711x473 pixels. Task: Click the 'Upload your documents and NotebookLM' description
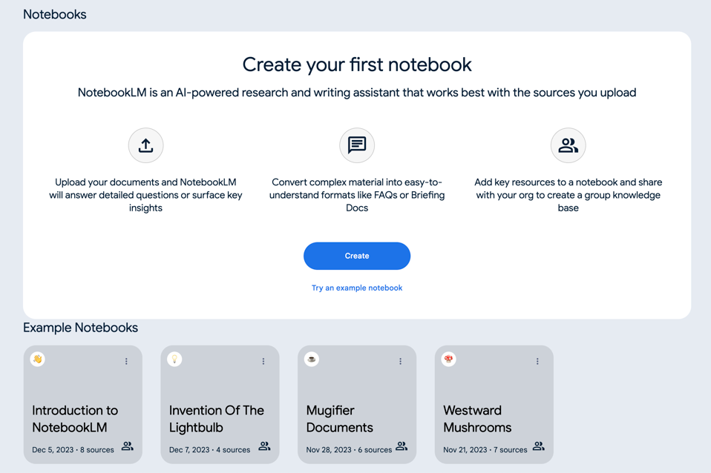click(x=145, y=195)
